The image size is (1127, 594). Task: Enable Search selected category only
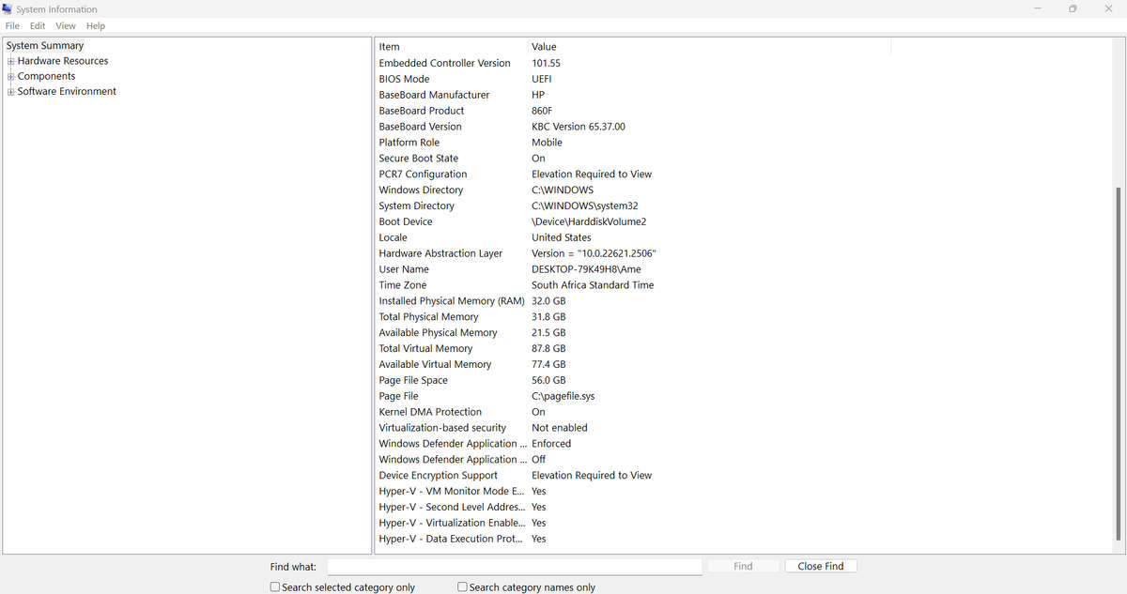[274, 586]
